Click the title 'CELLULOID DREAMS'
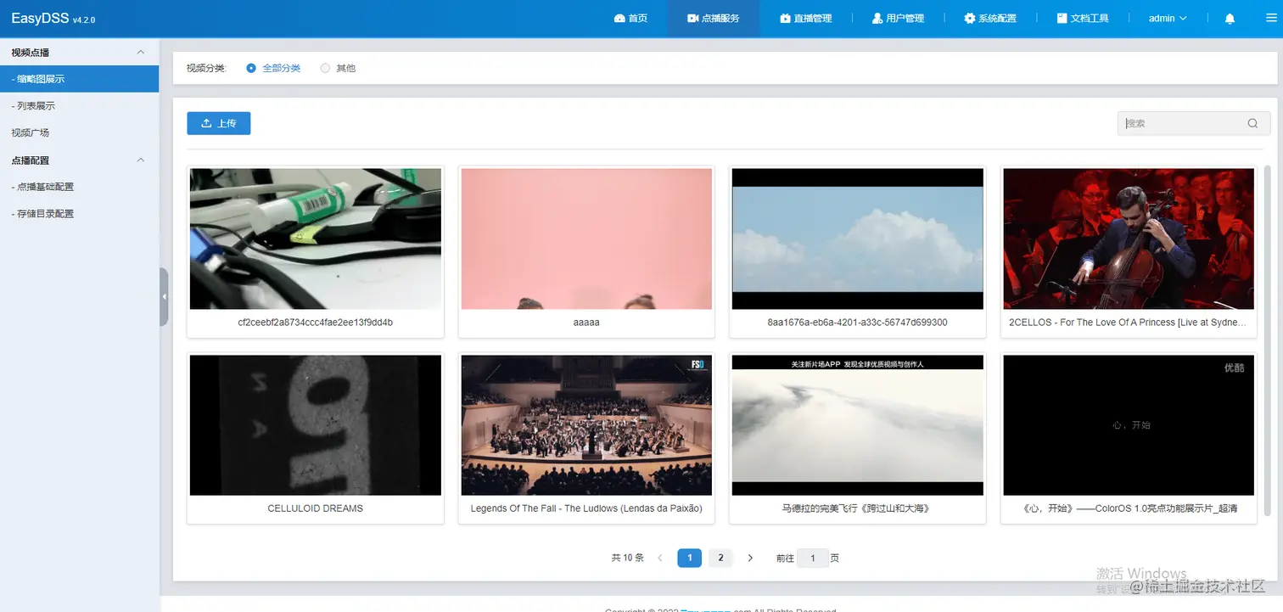1283x612 pixels. (315, 508)
